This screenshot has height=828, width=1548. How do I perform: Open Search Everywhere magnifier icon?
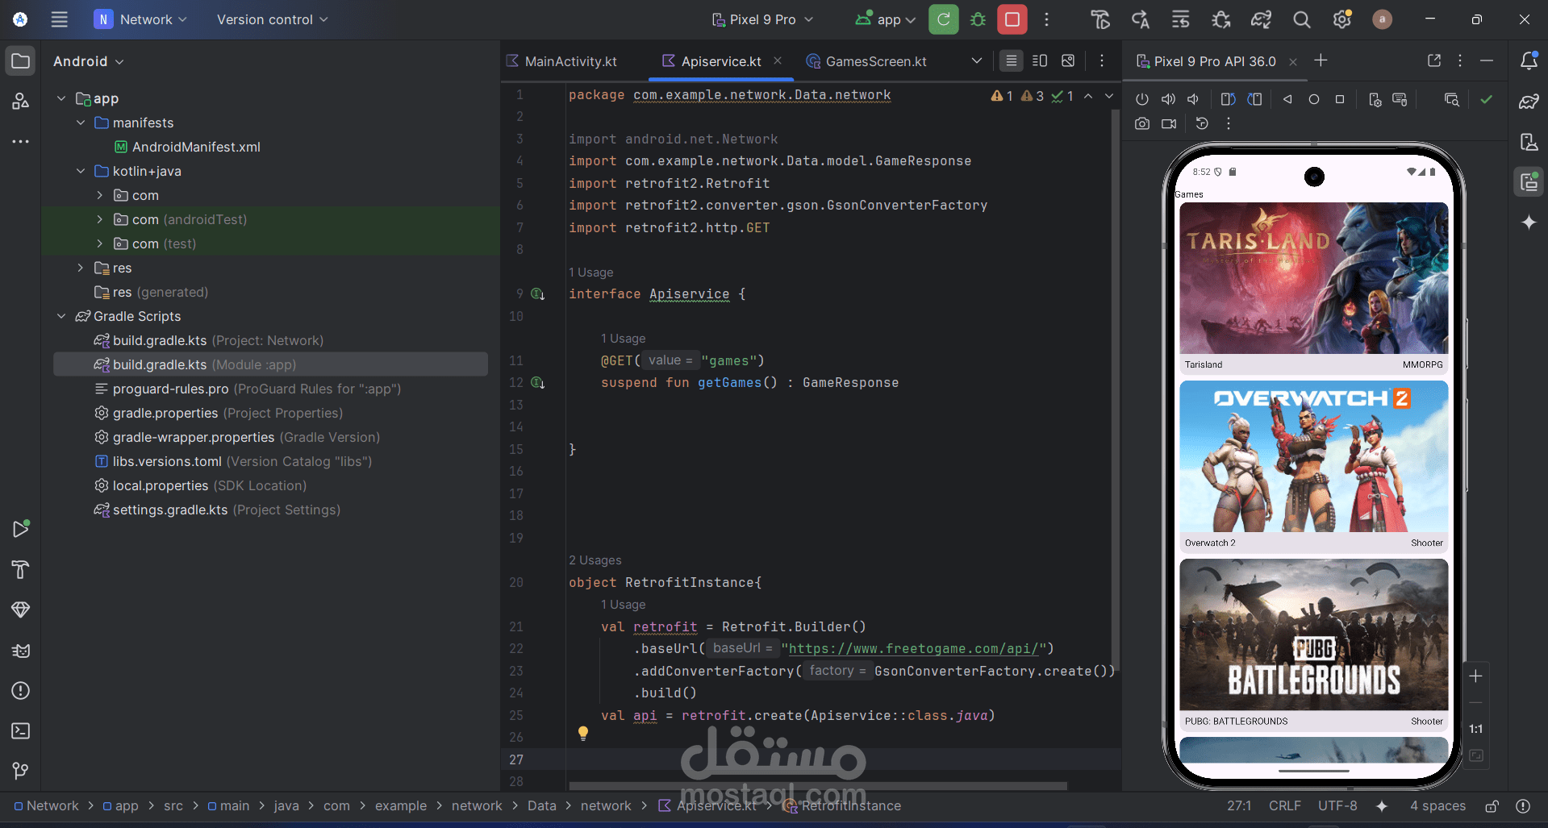[1302, 19]
